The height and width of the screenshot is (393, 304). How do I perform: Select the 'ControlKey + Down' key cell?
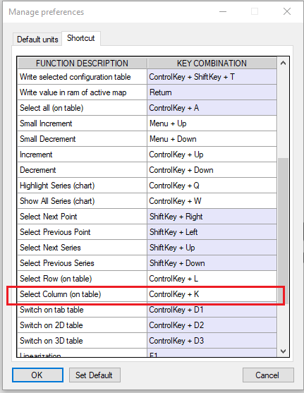[x=212, y=170]
